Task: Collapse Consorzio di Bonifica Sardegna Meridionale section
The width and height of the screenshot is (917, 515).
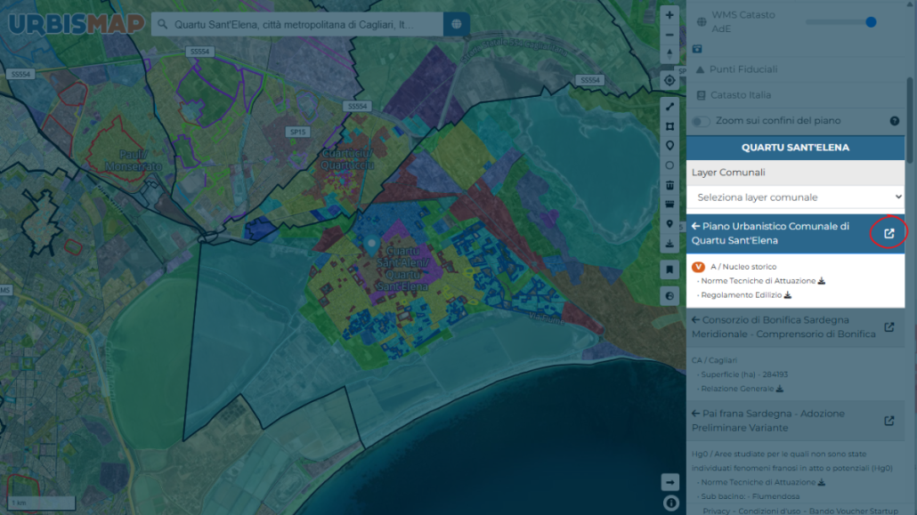Action: 695,319
